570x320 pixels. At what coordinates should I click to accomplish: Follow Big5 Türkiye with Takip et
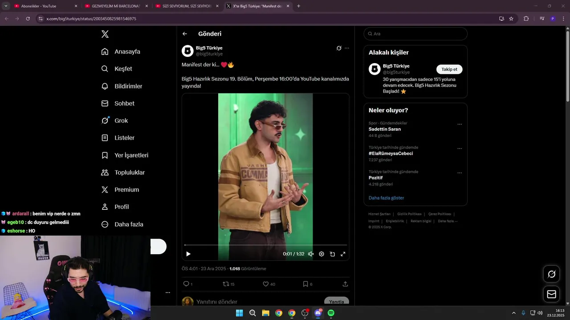[449, 69]
